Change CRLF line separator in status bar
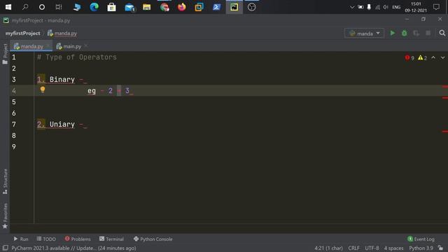The width and height of the screenshot is (448, 252). click(x=353, y=248)
